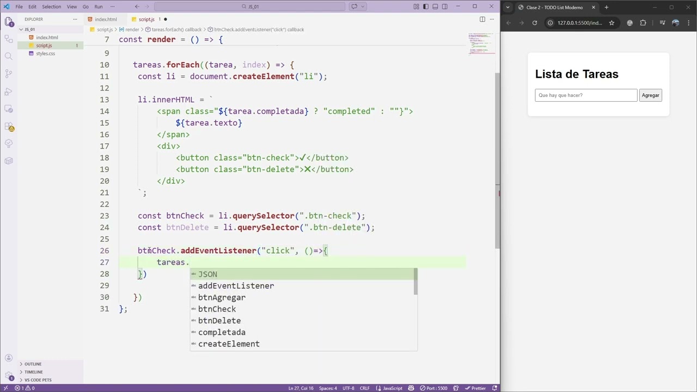
Task: Open the Source Control view in the activity bar
Action: tap(9, 73)
